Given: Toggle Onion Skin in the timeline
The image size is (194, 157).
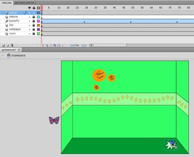Looking at the screenshot, I should [x=47, y=45].
